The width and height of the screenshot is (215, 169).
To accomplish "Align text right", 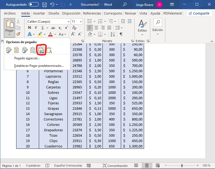I will pos(103,28).
